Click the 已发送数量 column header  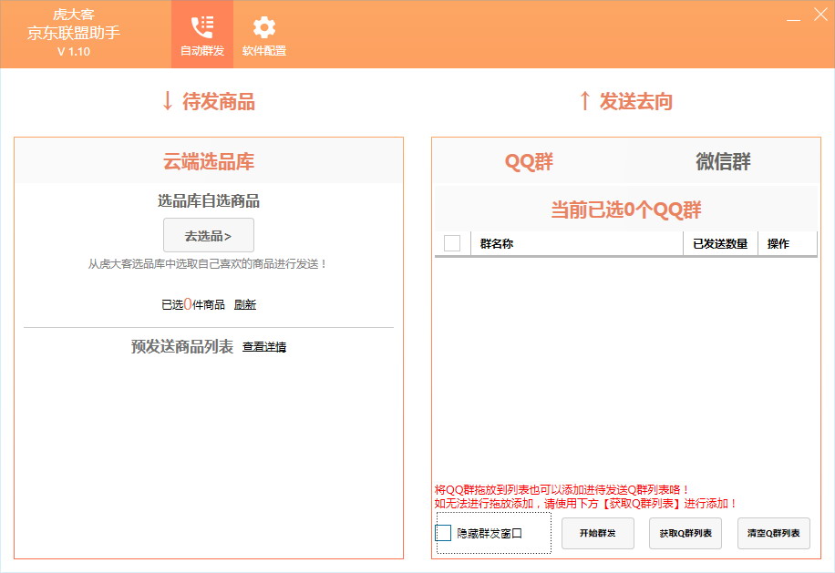pos(720,244)
